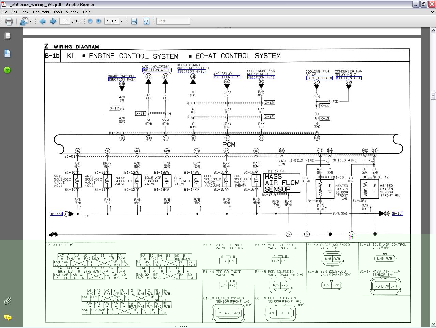The width and height of the screenshot is (436, 328).
Task: Open the Edit menu
Action: [x=14, y=12]
